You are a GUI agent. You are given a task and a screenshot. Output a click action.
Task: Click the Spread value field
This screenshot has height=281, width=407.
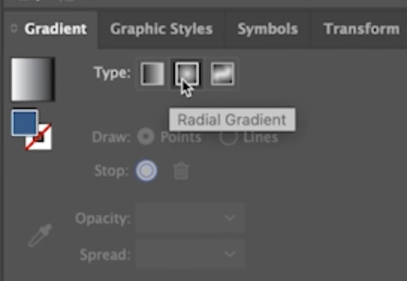[x=190, y=253]
